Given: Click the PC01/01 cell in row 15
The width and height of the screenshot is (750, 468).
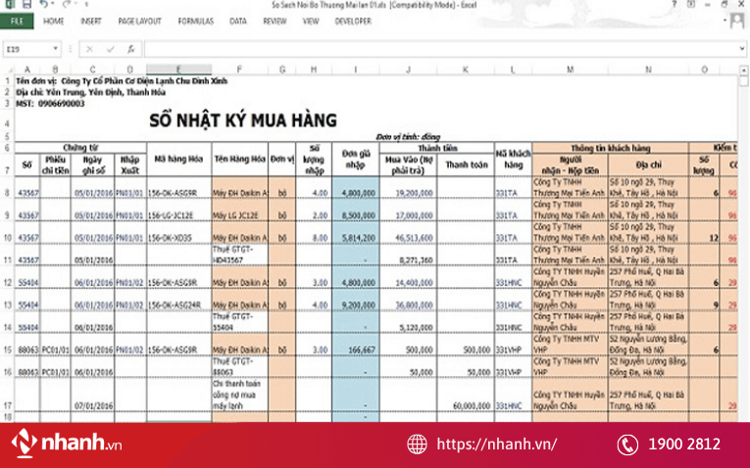Looking at the screenshot, I should pos(56,345).
